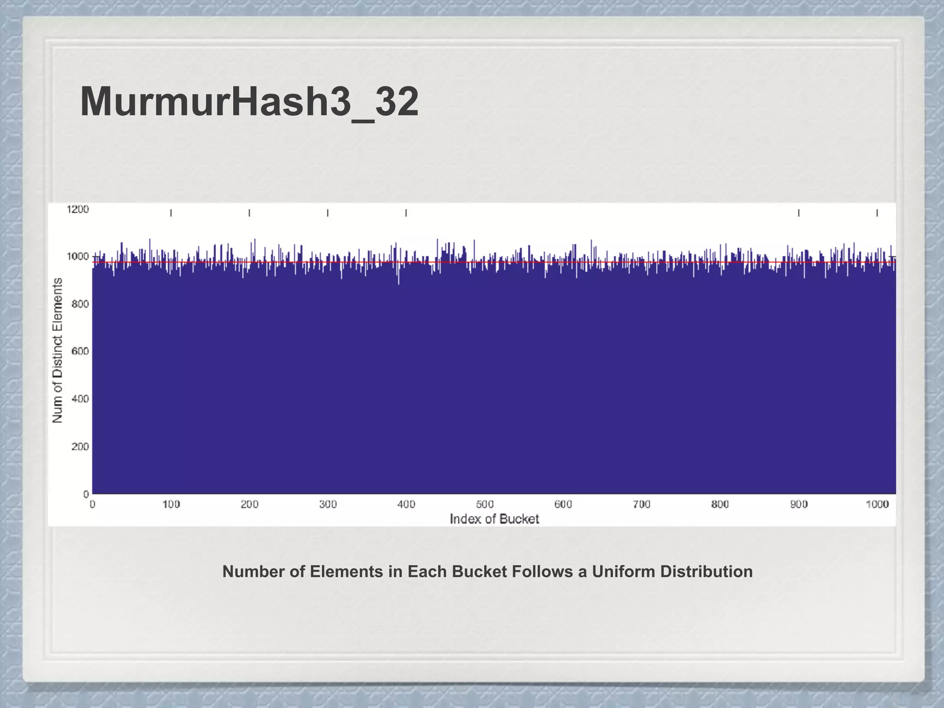
Task: Click the x-axis tick label 900
Action: point(799,504)
